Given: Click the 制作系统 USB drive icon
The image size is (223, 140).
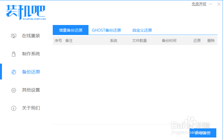Looking at the screenshot, I should click(x=14, y=54).
